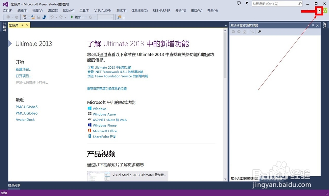The image size is (329, 196).
Task: Open the VISUALSVN menu
Action: [x=103, y=11]
